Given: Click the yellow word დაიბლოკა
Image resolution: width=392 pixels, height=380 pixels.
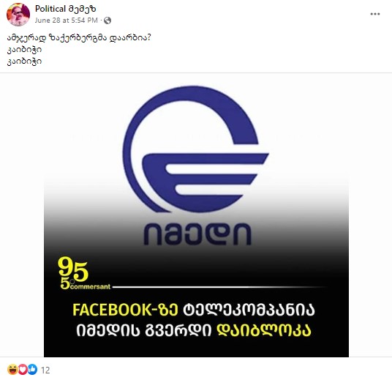Looking at the screenshot, I should point(264,329).
